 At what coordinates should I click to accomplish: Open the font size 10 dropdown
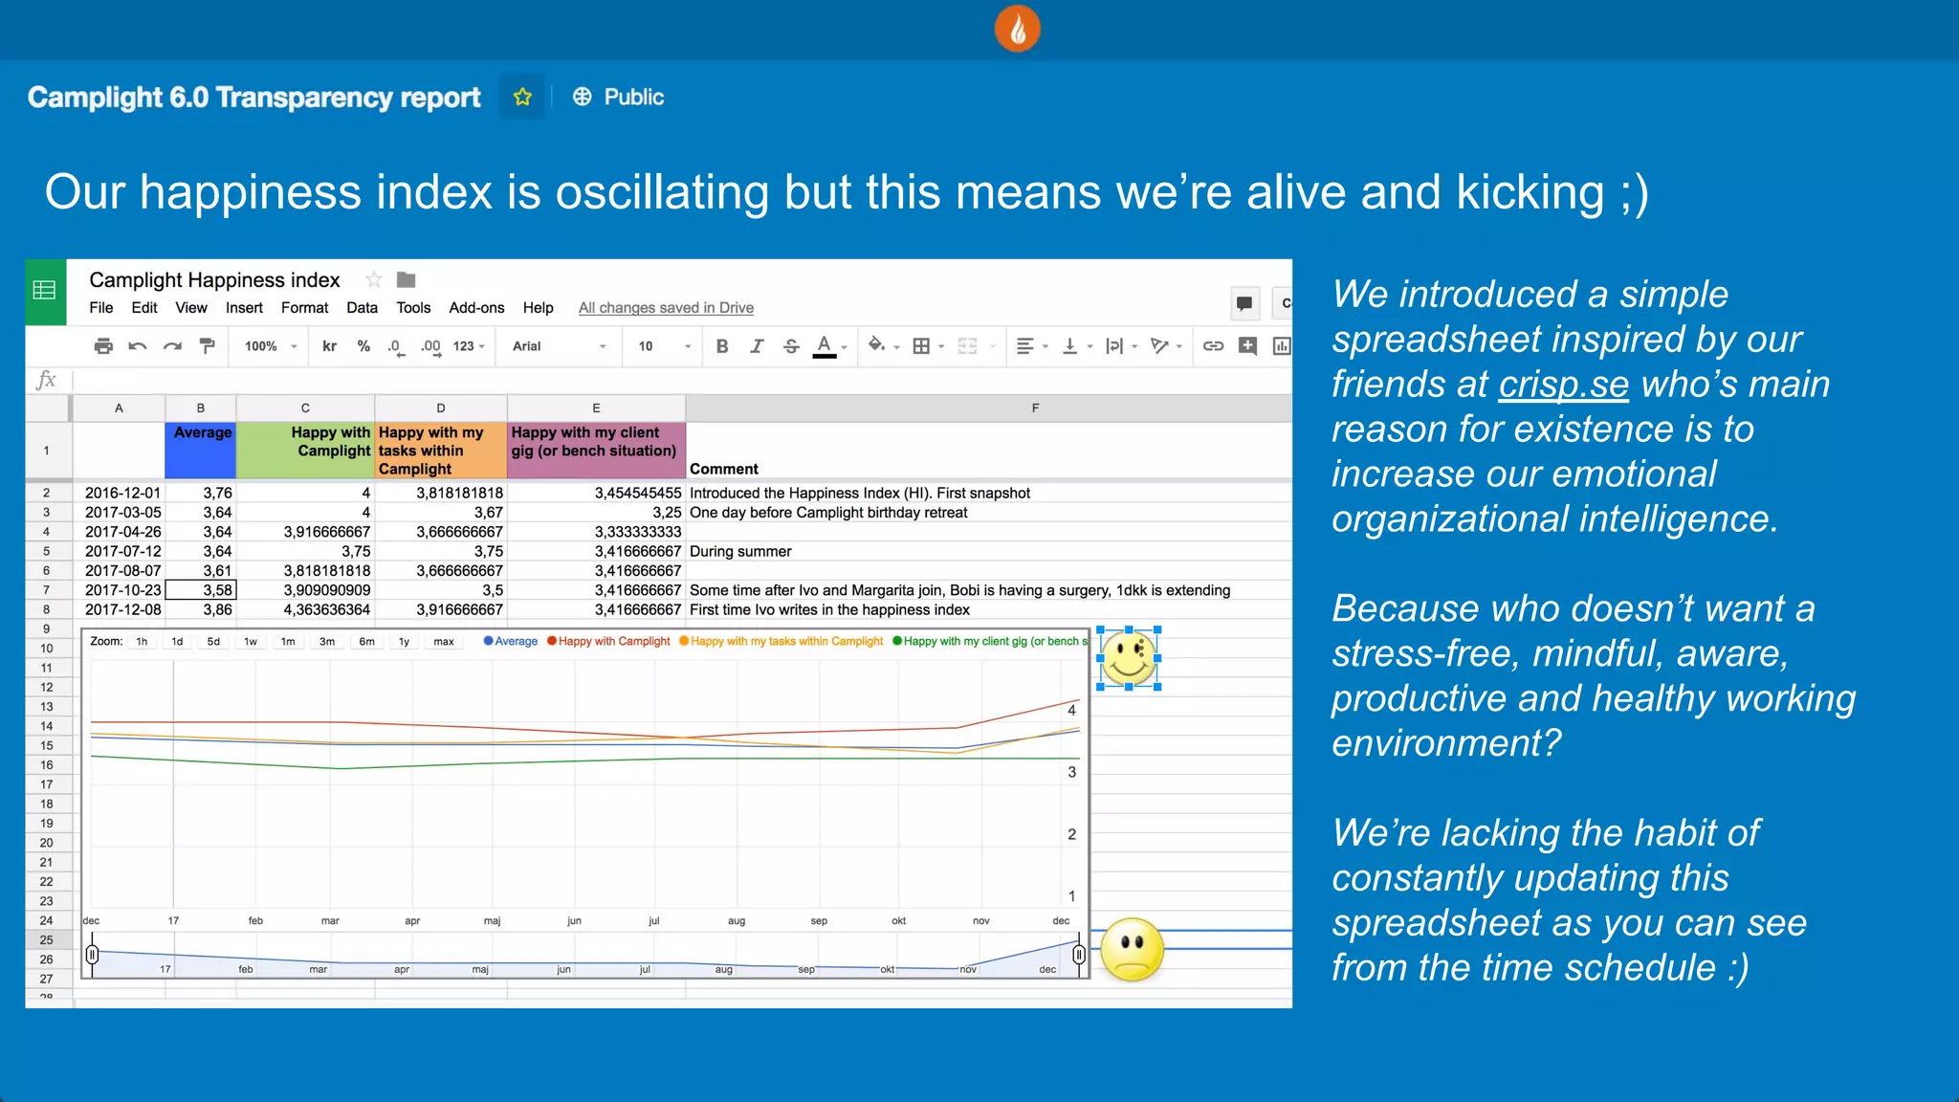(x=664, y=346)
